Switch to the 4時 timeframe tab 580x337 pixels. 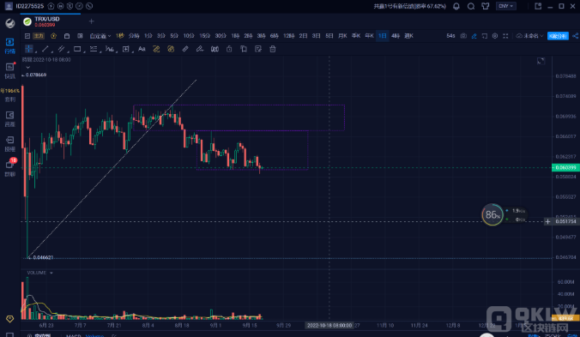396,36
